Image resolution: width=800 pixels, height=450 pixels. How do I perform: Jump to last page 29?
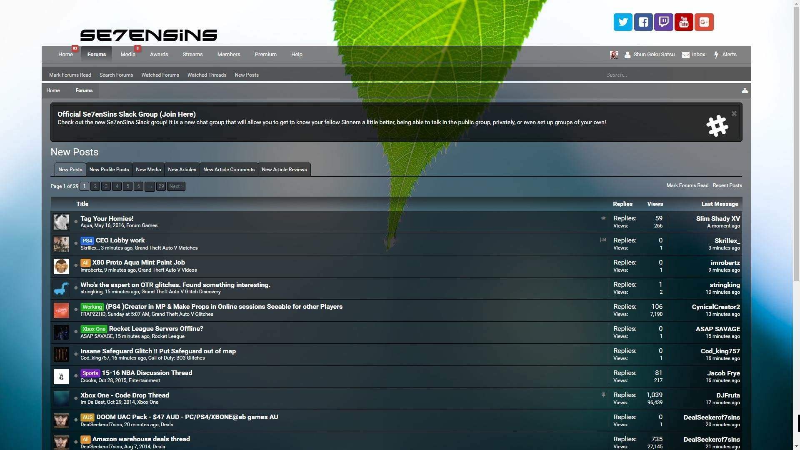point(161,186)
